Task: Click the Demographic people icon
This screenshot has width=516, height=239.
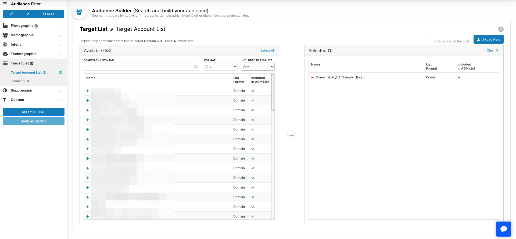Action: [5, 35]
